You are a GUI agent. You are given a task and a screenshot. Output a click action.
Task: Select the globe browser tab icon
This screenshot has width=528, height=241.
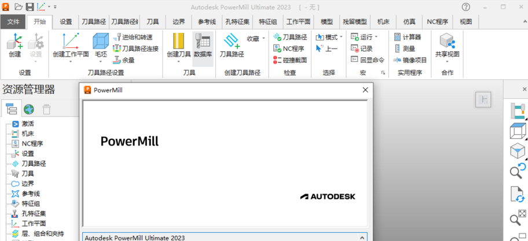(29, 109)
